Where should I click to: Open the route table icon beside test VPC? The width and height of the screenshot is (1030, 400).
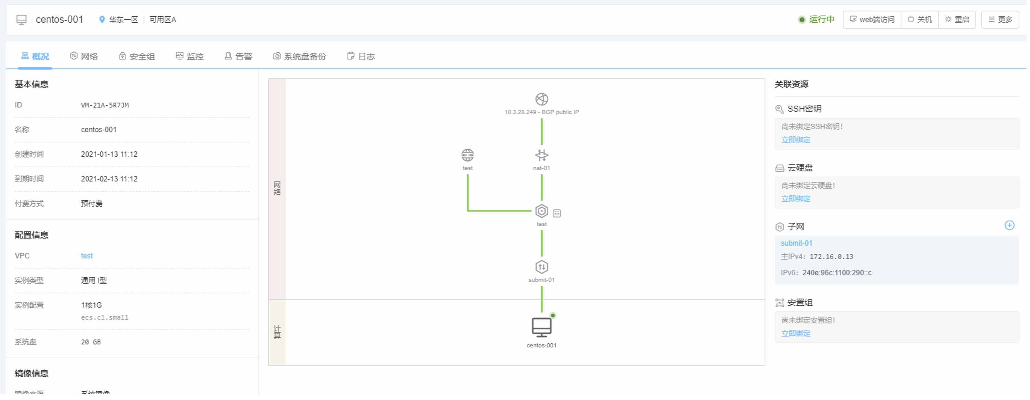(557, 213)
